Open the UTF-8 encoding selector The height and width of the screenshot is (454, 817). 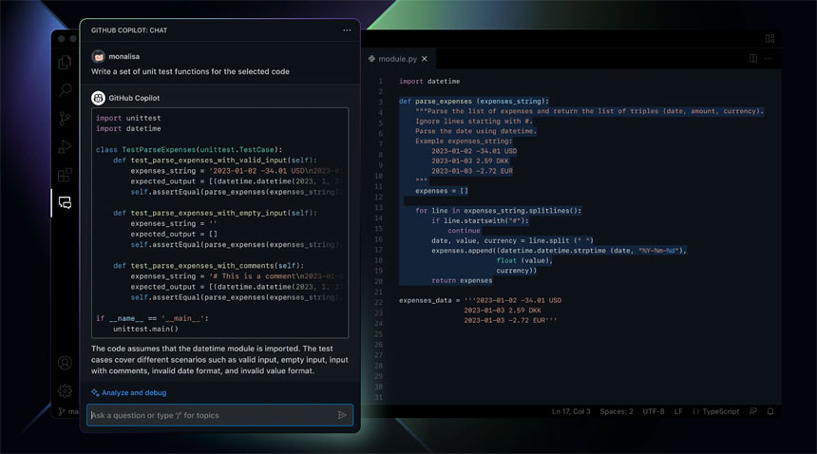pos(653,411)
